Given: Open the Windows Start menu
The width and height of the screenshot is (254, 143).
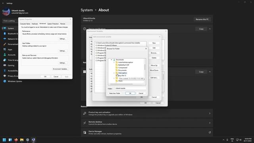Looking at the screenshot, I should [4, 140].
